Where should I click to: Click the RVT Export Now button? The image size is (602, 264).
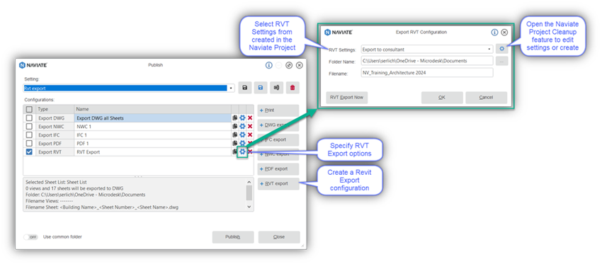(x=347, y=98)
